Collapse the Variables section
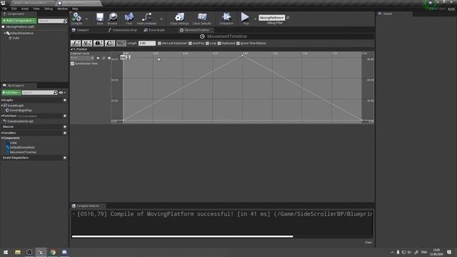Image resolution: width=457 pixels, height=257 pixels. click(2, 133)
